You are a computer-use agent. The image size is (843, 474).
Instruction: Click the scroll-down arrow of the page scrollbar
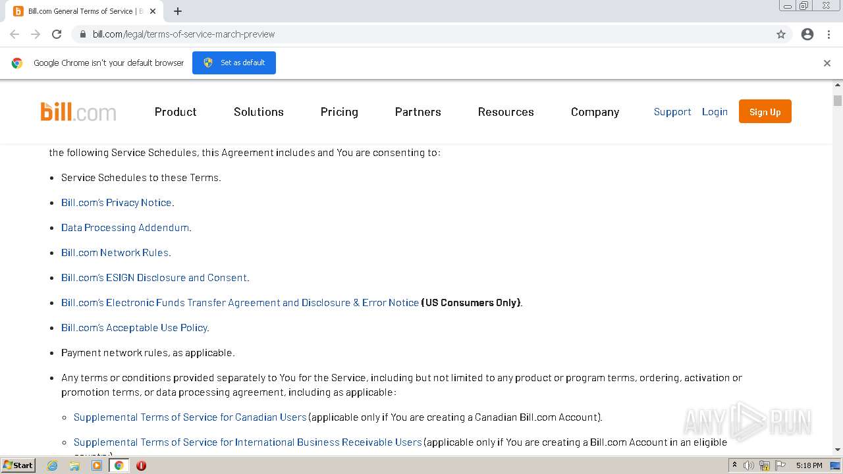pyautogui.click(x=838, y=450)
